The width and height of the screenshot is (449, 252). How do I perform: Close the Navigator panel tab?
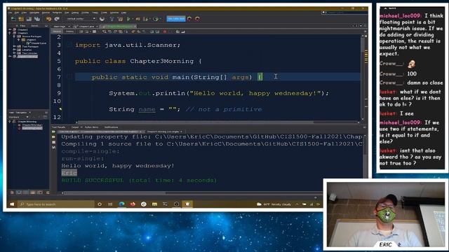pos(29,113)
